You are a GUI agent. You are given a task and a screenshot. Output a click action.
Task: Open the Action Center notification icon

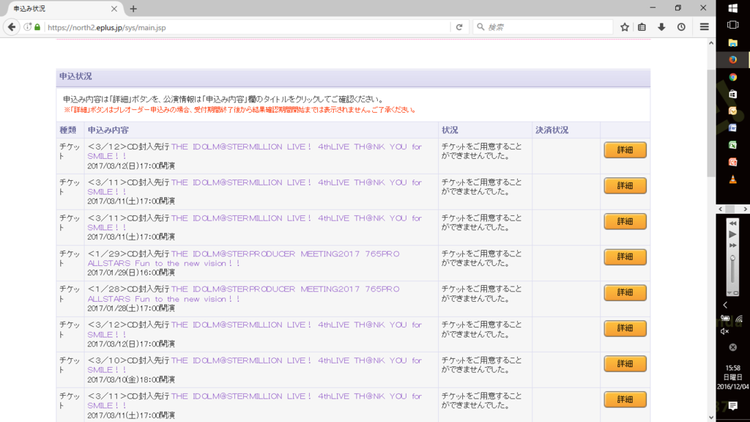(x=732, y=406)
